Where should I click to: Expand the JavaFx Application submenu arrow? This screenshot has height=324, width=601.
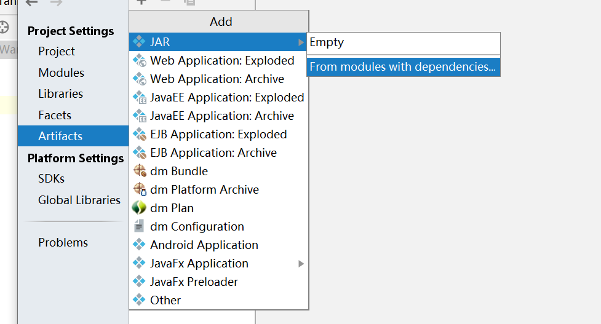coord(301,264)
